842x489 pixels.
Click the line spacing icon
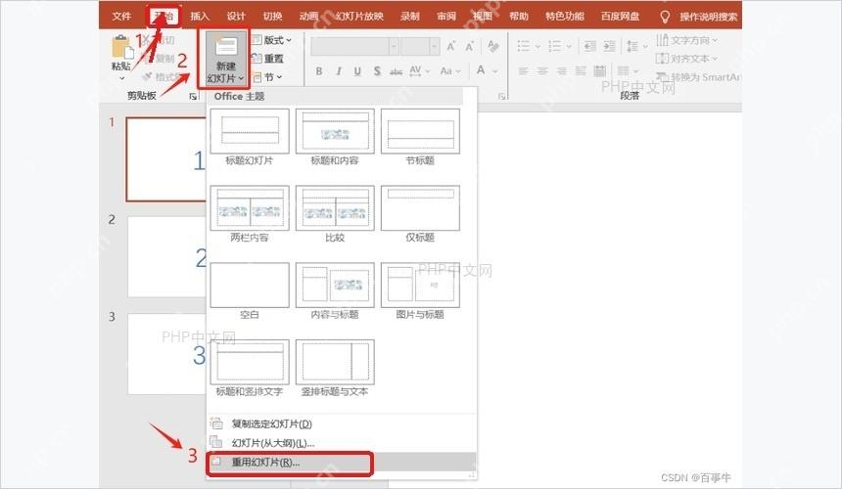tap(632, 46)
